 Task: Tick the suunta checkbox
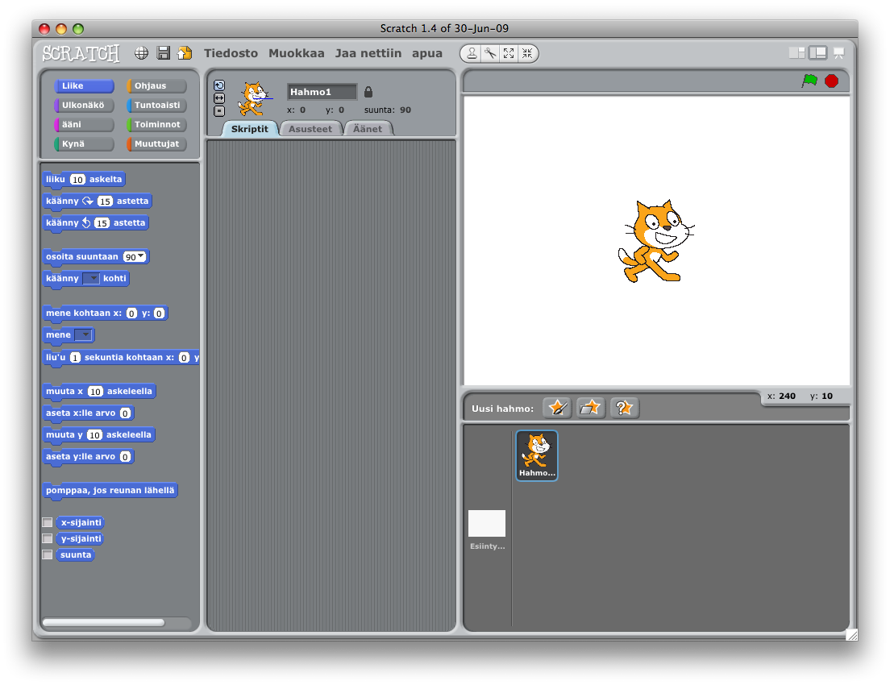pyautogui.click(x=48, y=554)
